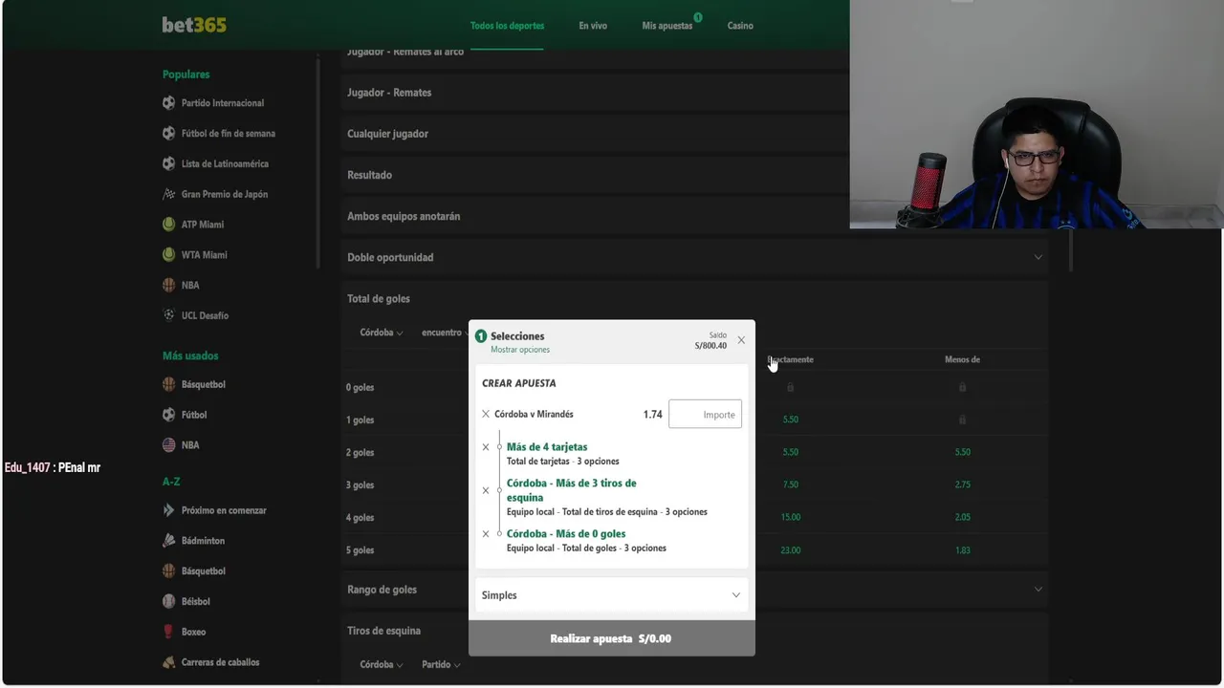The width and height of the screenshot is (1224, 688).
Task: Open the Partido dropdown under Tiros de esquina
Action: coord(441,664)
